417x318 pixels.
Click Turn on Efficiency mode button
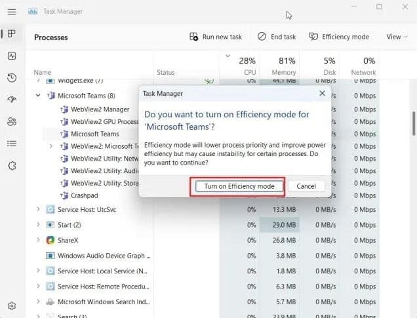click(239, 186)
